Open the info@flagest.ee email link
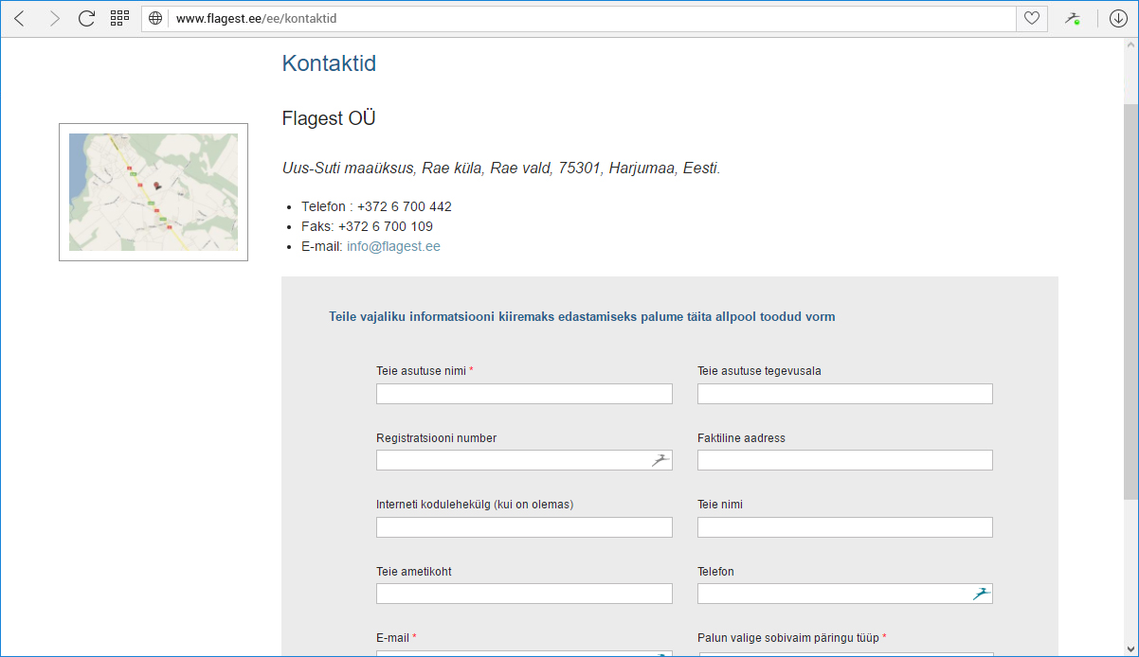The width and height of the screenshot is (1139, 657). coord(393,246)
